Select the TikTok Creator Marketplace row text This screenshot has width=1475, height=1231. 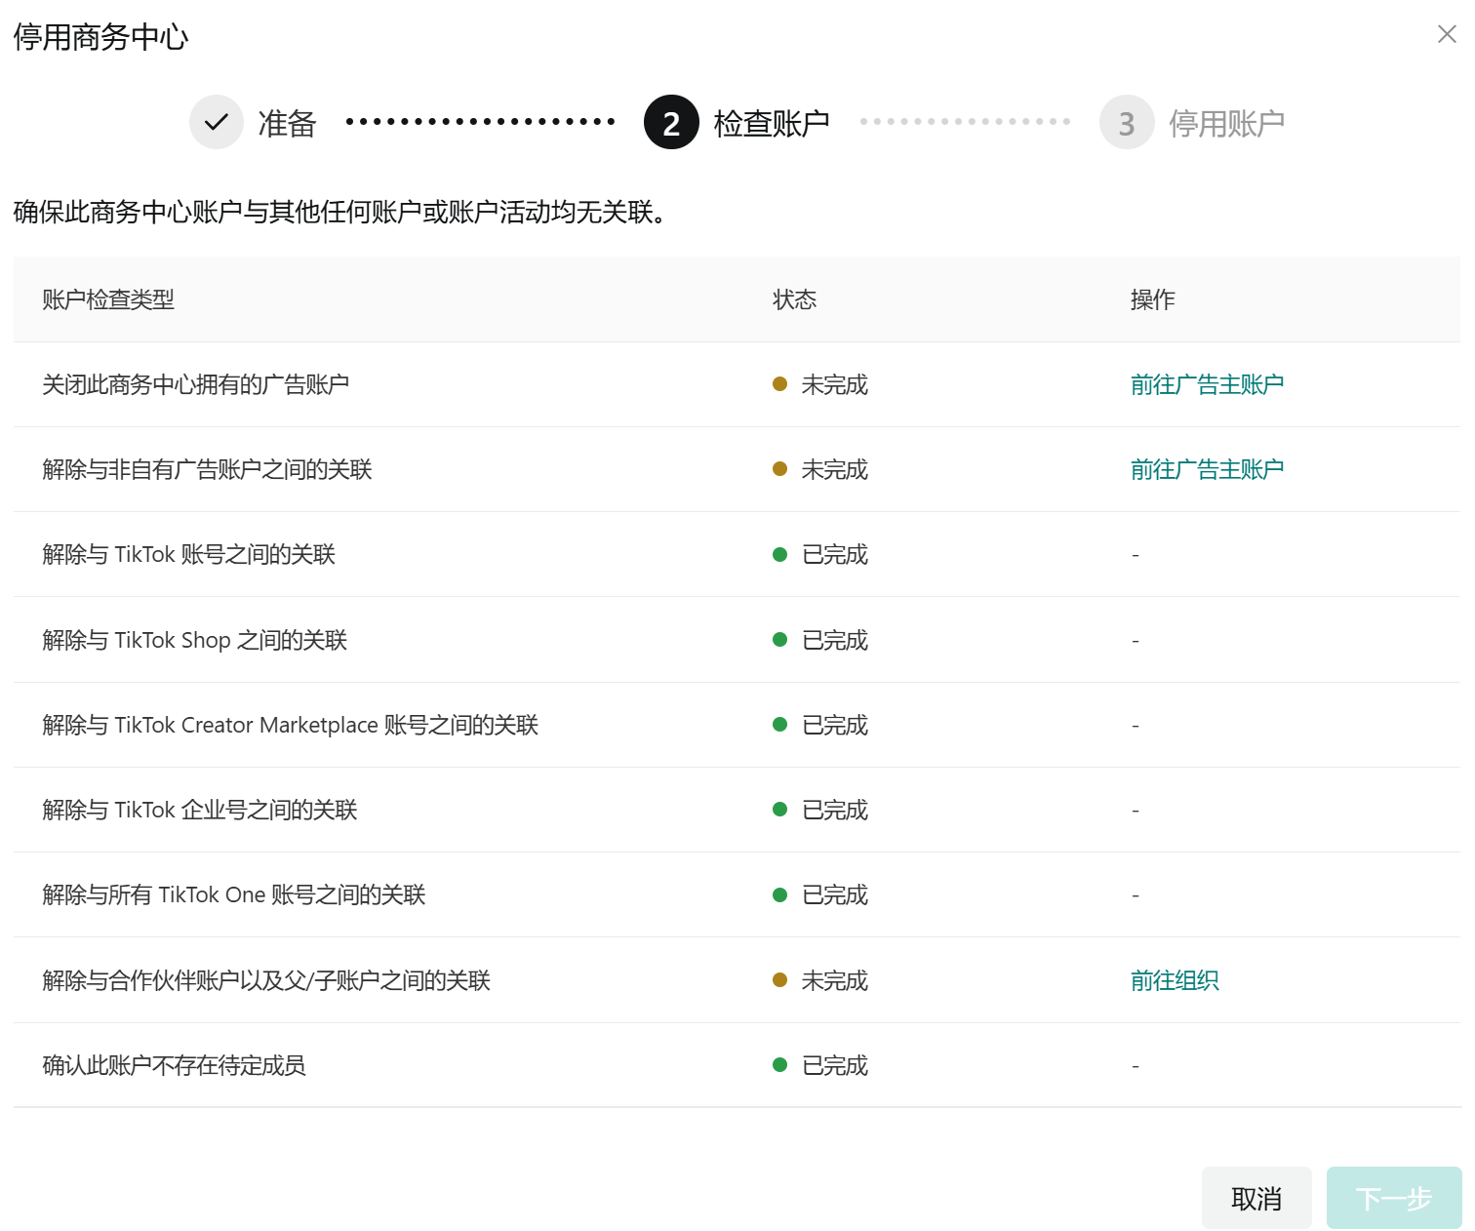(x=291, y=726)
